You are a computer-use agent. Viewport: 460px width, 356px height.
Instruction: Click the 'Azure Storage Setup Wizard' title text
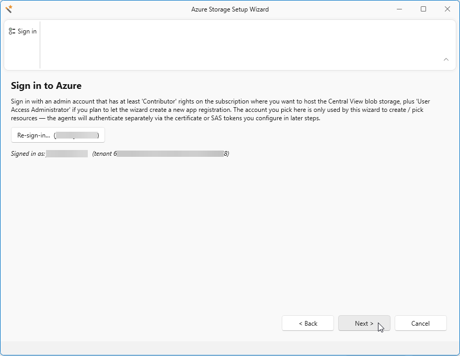pos(230,9)
